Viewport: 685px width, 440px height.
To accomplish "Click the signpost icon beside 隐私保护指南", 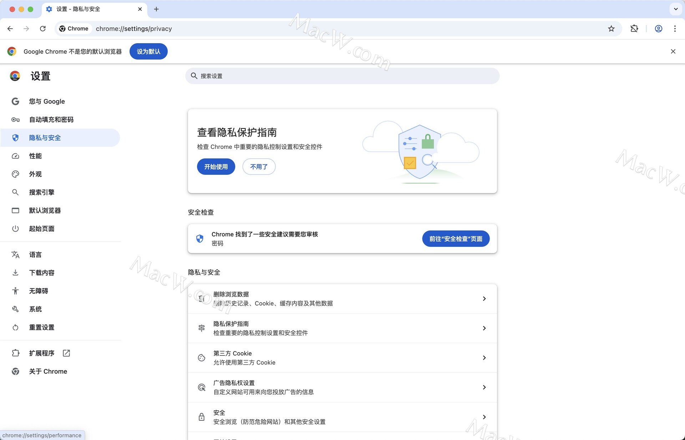I will (x=202, y=328).
